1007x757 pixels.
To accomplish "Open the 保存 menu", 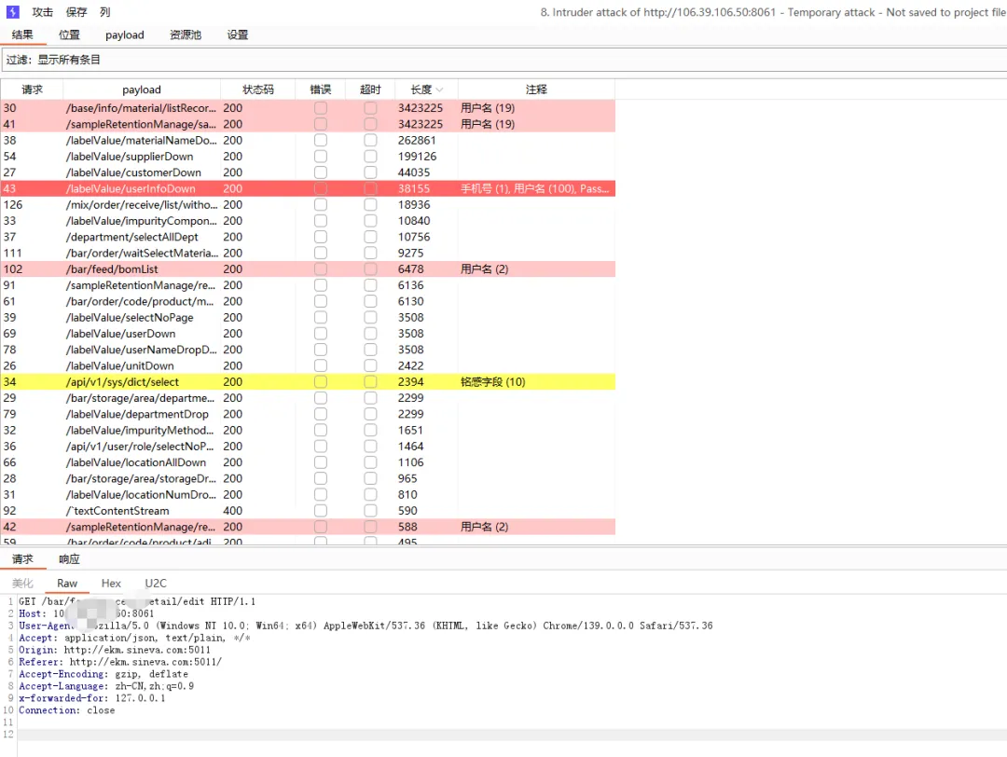I will pos(76,12).
